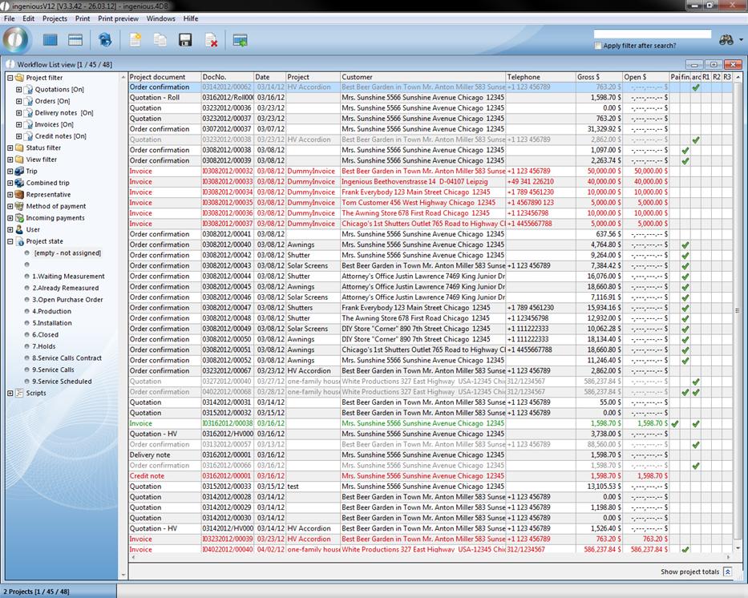The image size is (748, 598).
Task: Open dropdown arrow next to binoculars
Action: [741, 40]
